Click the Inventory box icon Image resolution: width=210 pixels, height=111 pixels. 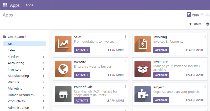(x=143, y=69)
